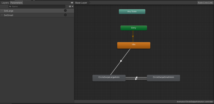This screenshot has height=104, width=214.
Task: Select the orange Idle state node
Action: pos(134,45)
